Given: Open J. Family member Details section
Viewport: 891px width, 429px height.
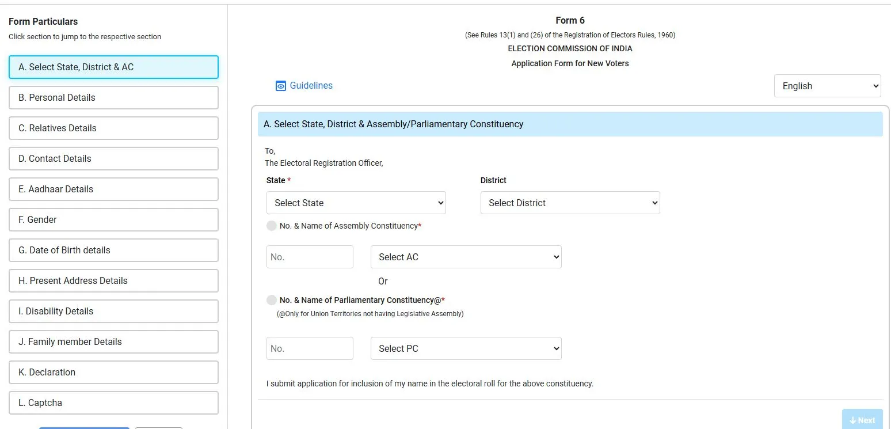Looking at the screenshot, I should point(113,341).
